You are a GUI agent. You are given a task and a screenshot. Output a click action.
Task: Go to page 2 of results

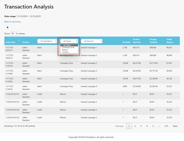tap(135, 126)
